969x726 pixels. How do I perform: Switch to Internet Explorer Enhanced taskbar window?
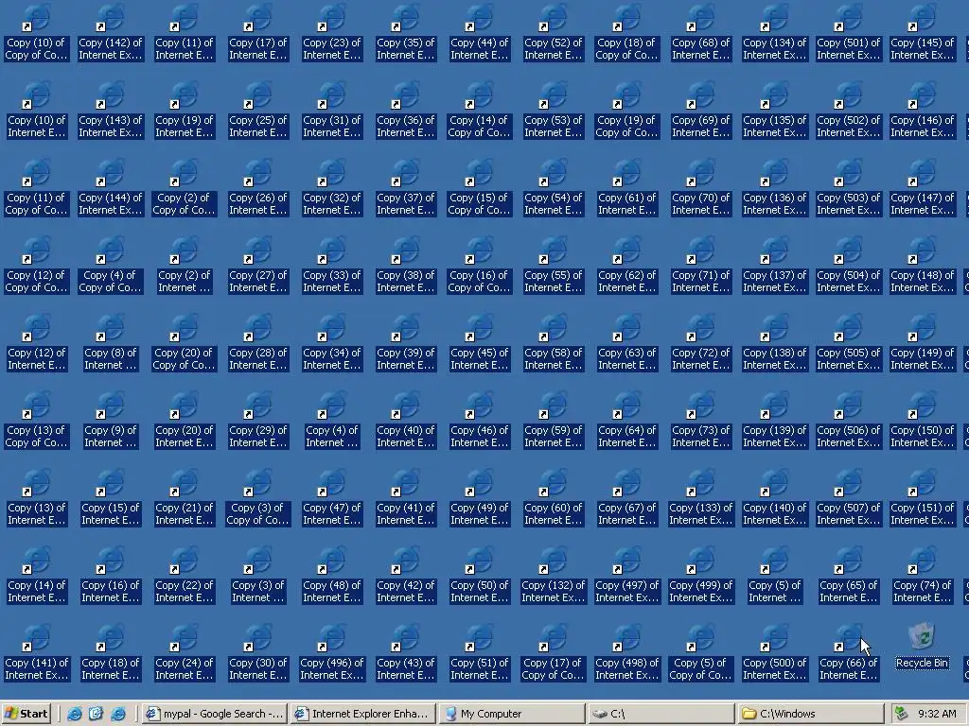click(362, 714)
